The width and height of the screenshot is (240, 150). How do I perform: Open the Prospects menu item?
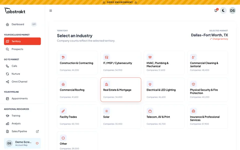[22, 49]
